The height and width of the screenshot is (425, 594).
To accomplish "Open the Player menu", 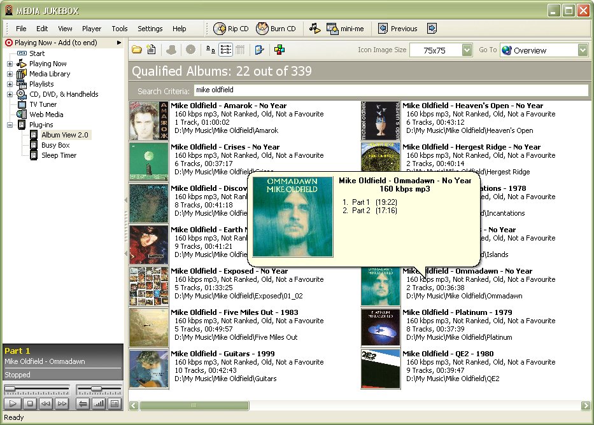I will click(x=92, y=29).
